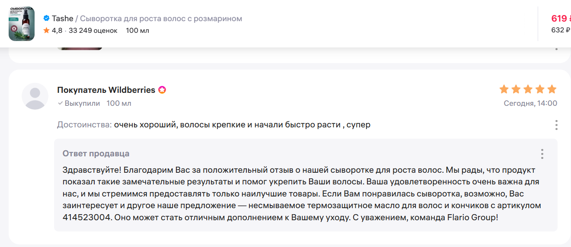Click the blue verified badge beside Tashe
The height and width of the screenshot is (247, 571).
(x=46, y=19)
